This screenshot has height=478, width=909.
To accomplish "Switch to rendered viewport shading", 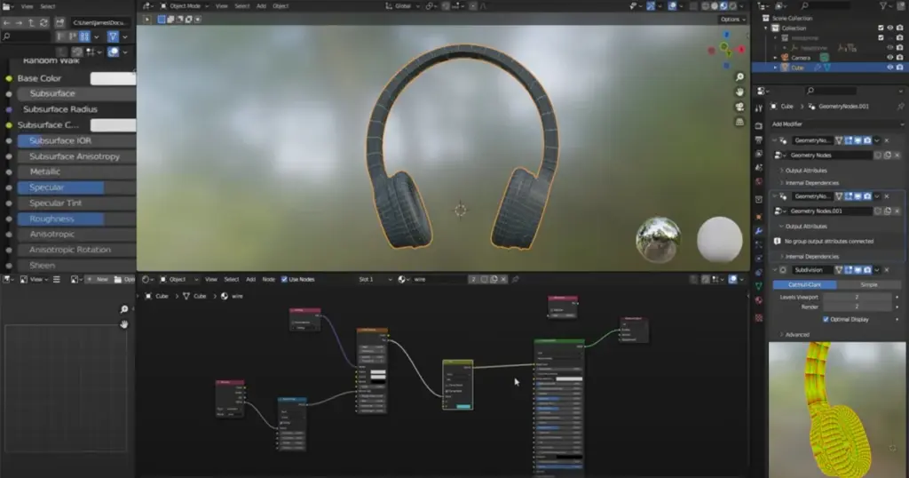I will pyautogui.click(x=732, y=6).
